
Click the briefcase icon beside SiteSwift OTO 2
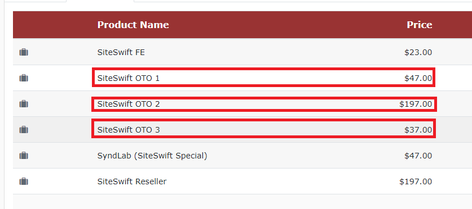click(x=24, y=104)
